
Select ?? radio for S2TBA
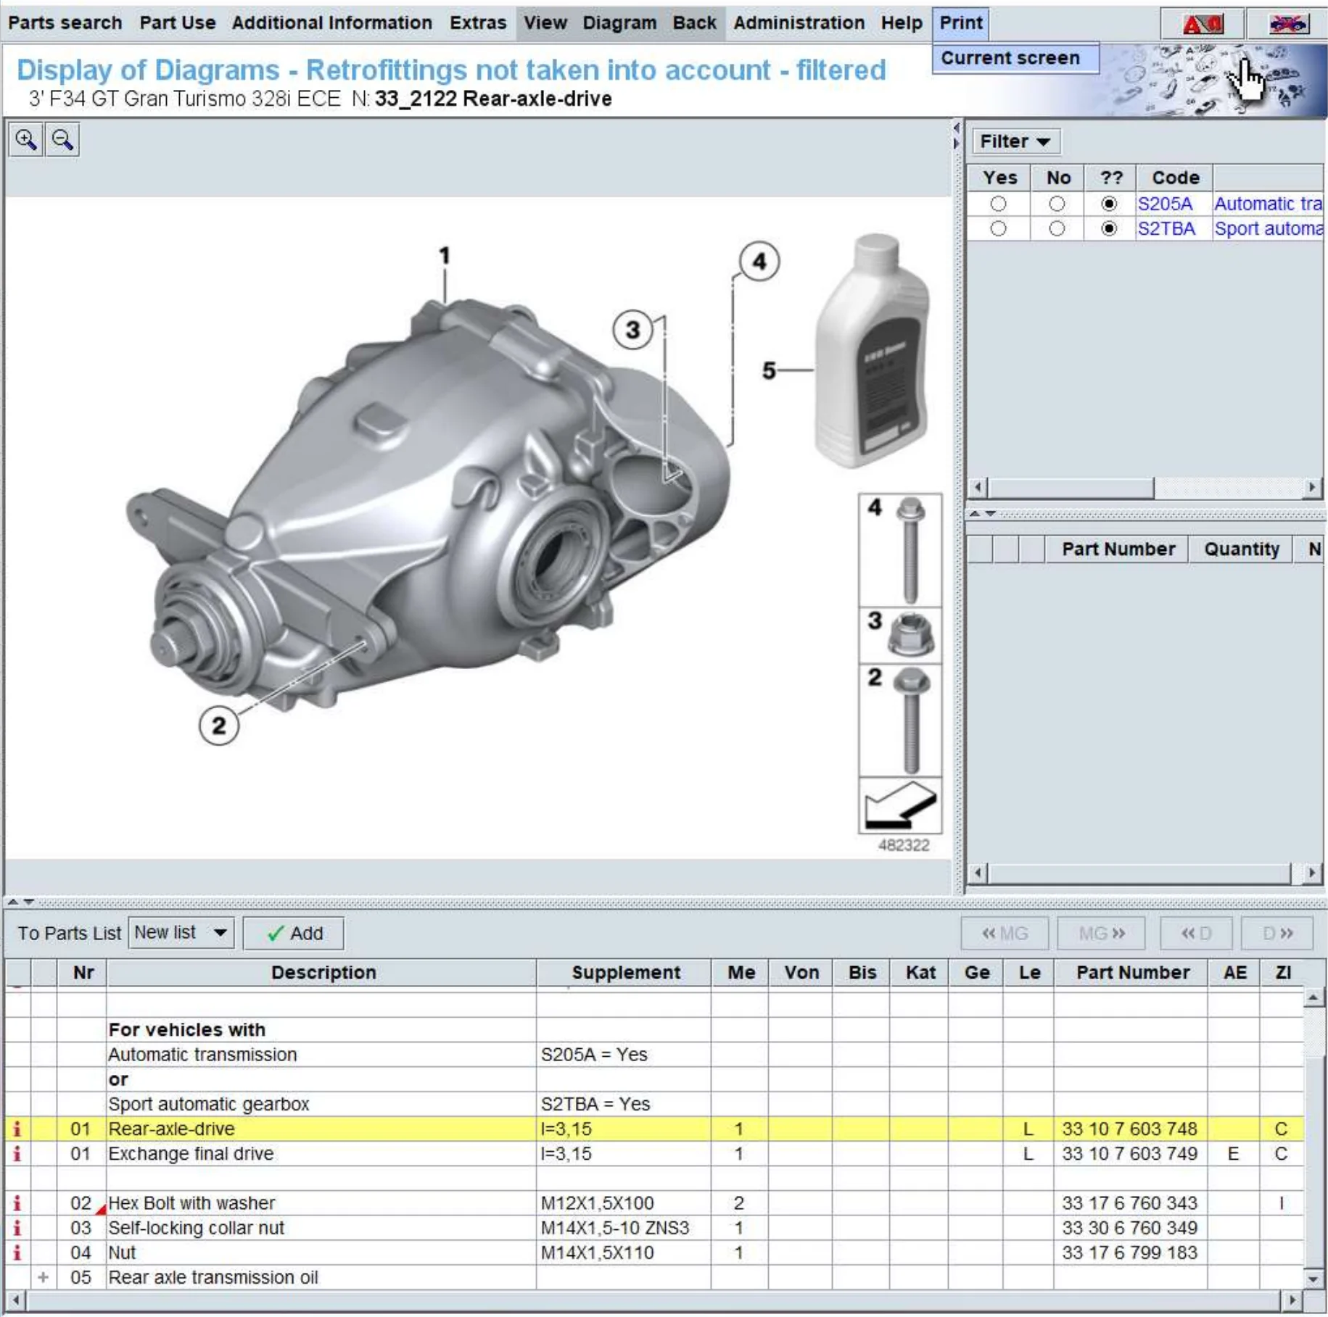(1109, 229)
